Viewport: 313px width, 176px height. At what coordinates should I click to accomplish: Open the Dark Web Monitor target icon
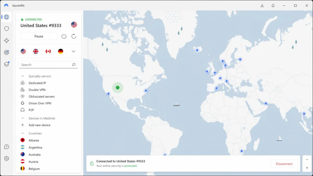[7, 52]
